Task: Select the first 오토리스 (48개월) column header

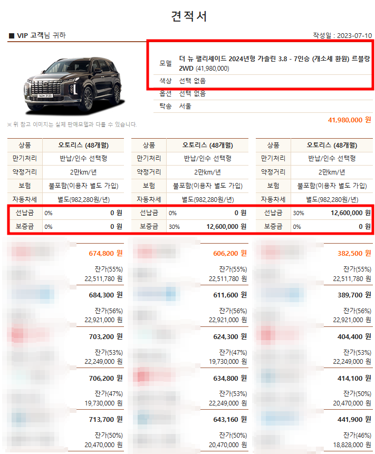Action: tap(83, 145)
